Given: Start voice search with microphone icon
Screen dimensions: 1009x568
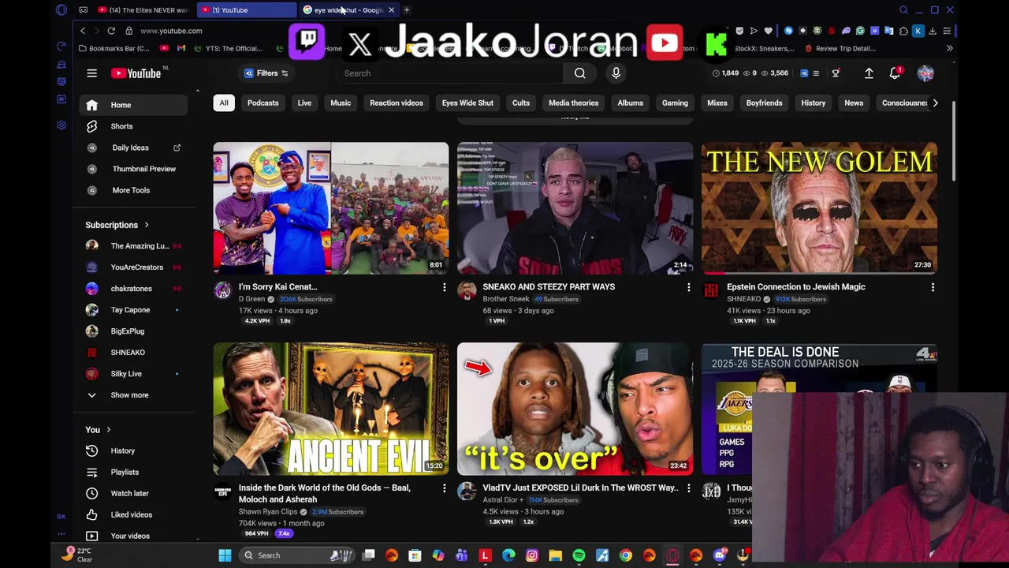Looking at the screenshot, I should point(616,73).
